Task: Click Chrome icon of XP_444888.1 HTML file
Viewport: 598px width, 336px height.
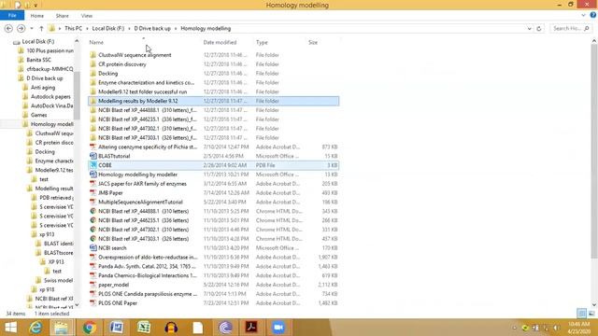Action: pos(93,211)
